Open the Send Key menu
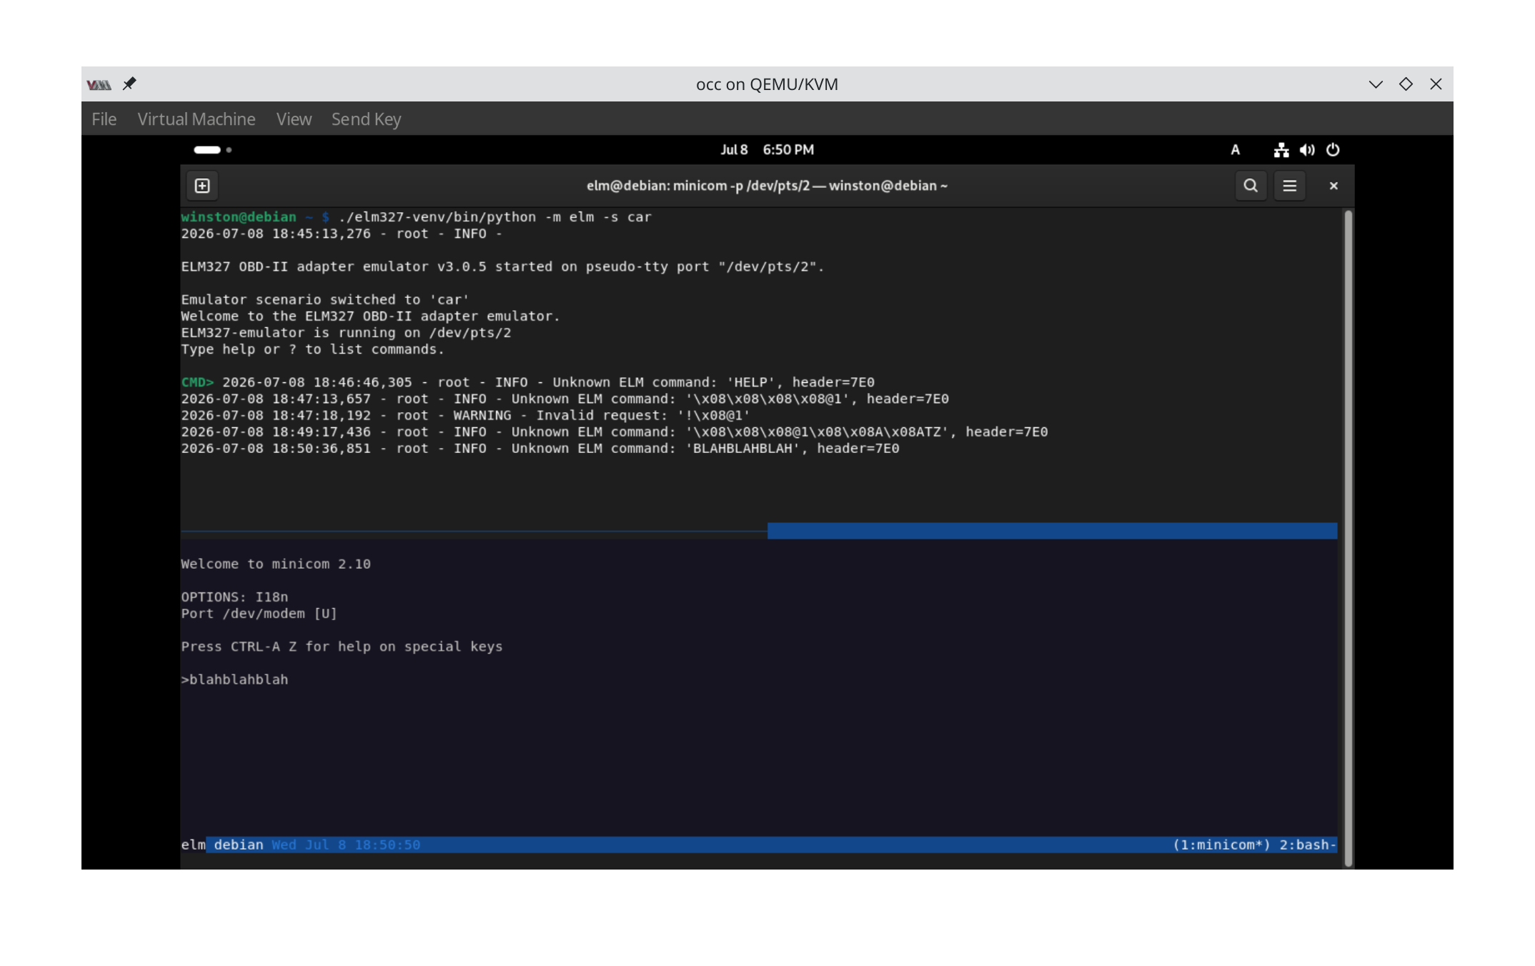The image size is (1535, 966). point(366,119)
